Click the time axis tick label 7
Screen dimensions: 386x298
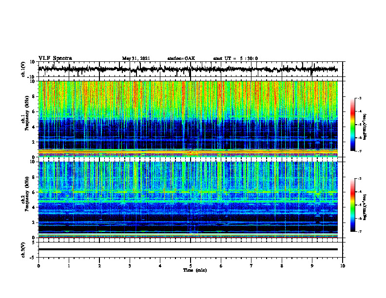251,266
